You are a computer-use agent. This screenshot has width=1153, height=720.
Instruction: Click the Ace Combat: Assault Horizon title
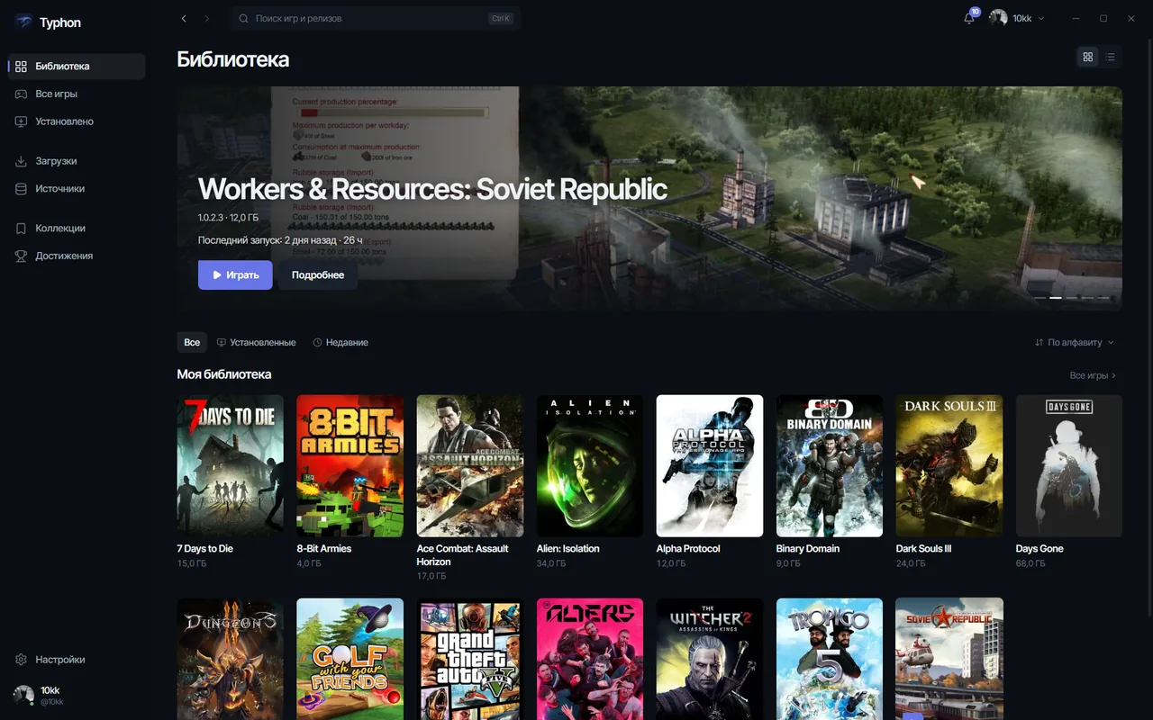point(462,555)
